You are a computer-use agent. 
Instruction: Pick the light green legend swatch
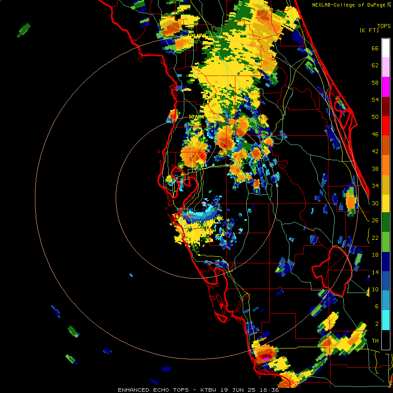click(386, 242)
